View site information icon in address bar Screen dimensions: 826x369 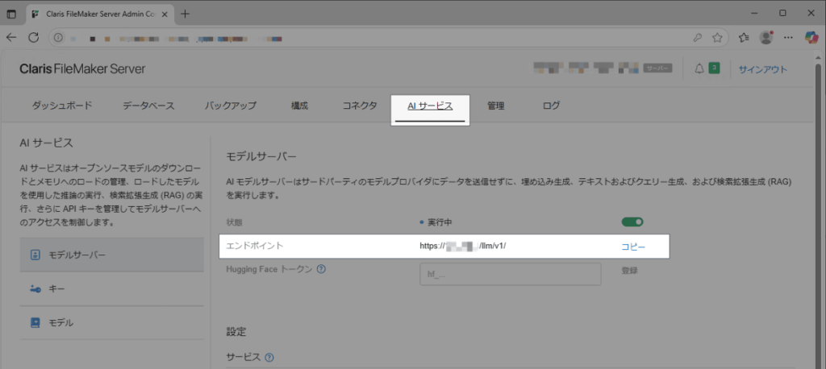click(58, 38)
